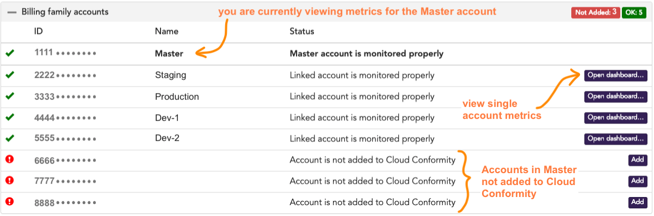Click the red warning icon for account 8888
Viewport: 654px width, 216px height.
click(x=9, y=201)
